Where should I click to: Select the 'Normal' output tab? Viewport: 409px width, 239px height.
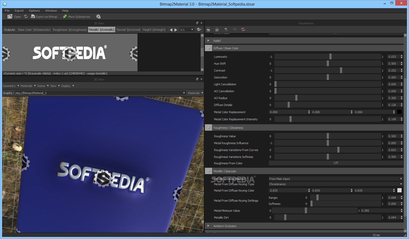tap(128, 30)
